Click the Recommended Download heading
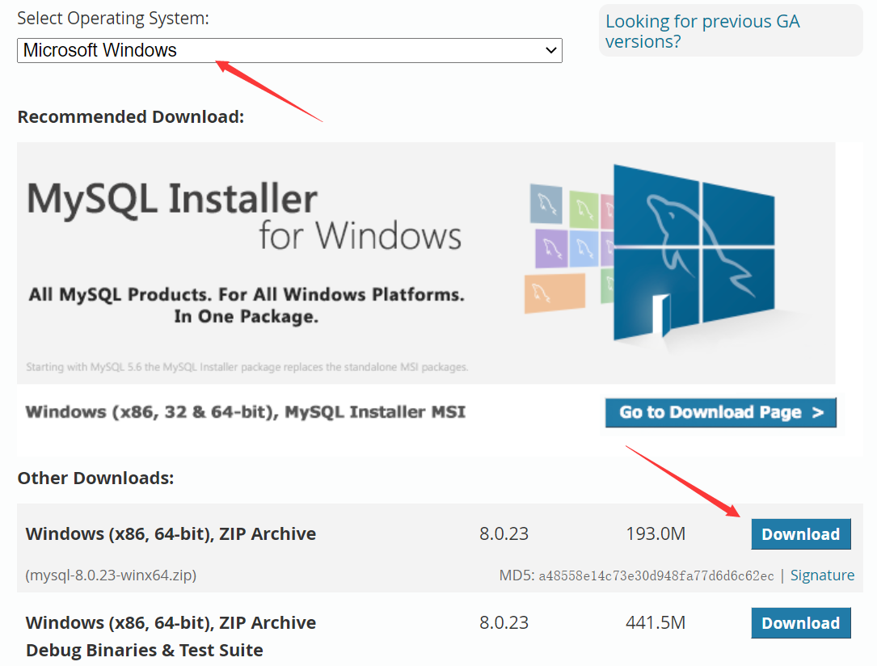877x666 pixels. tap(130, 116)
